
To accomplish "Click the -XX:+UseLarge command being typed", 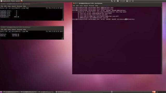I will pyautogui.click(x=103, y=19).
